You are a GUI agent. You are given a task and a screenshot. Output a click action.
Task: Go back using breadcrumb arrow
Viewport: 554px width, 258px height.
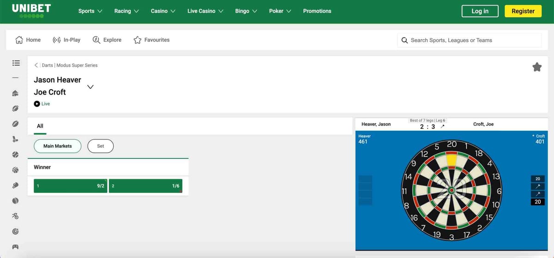[x=36, y=65]
